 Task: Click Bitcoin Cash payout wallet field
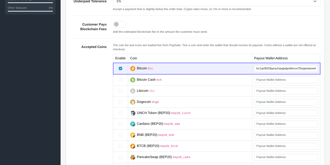tap(286, 80)
